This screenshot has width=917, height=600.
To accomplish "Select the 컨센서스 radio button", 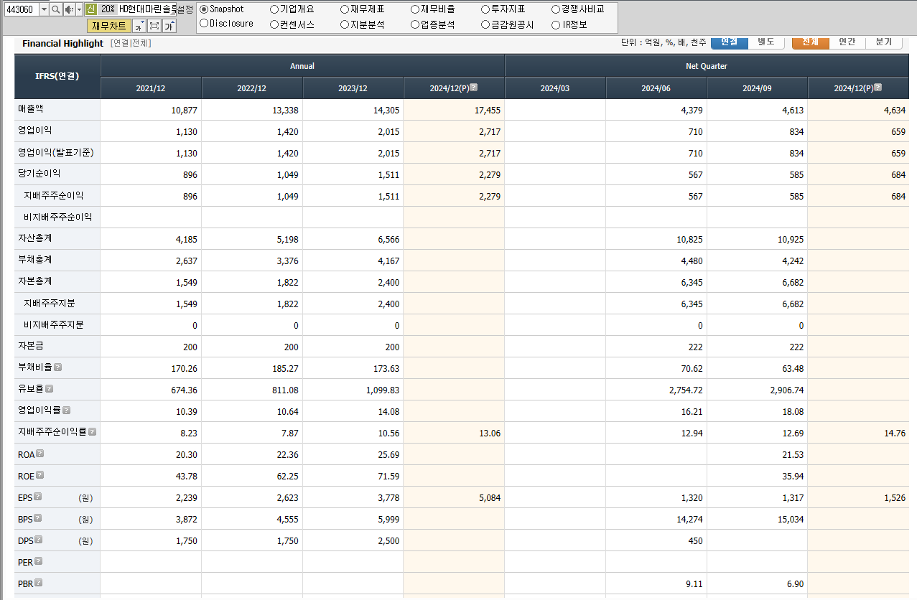I will 274,24.
